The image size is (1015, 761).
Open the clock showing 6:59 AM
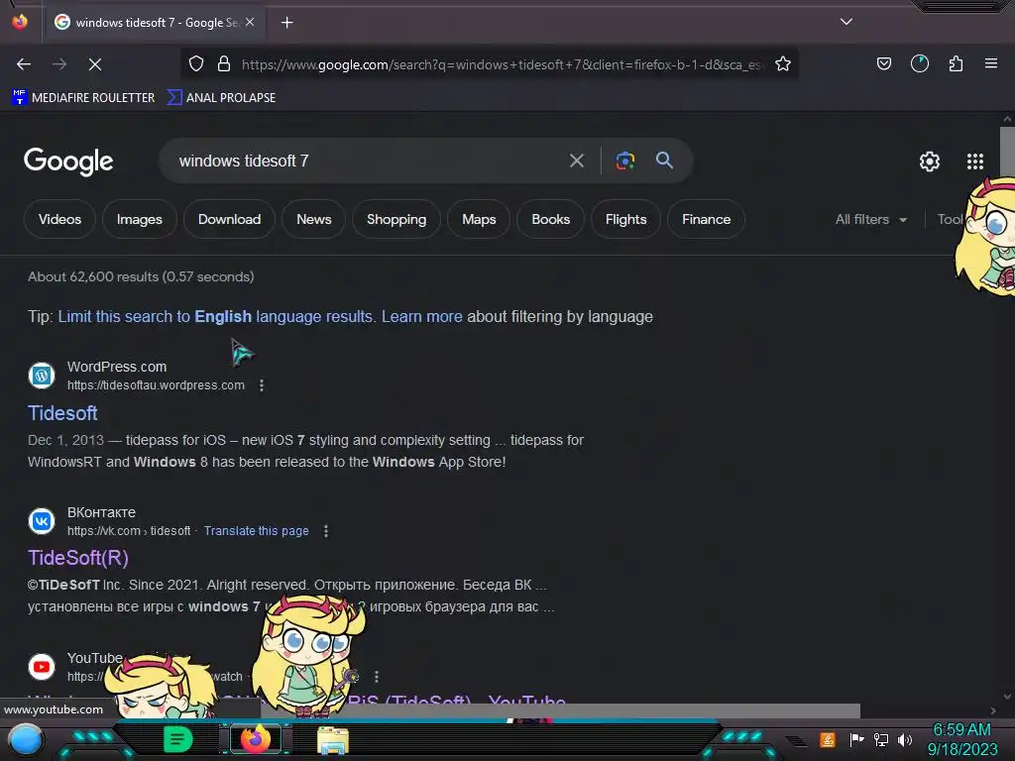(x=961, y=739)
